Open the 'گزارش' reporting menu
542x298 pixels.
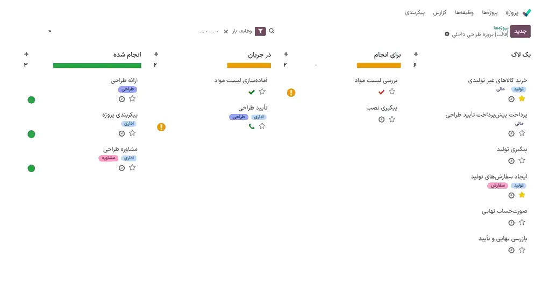point(440,12)
